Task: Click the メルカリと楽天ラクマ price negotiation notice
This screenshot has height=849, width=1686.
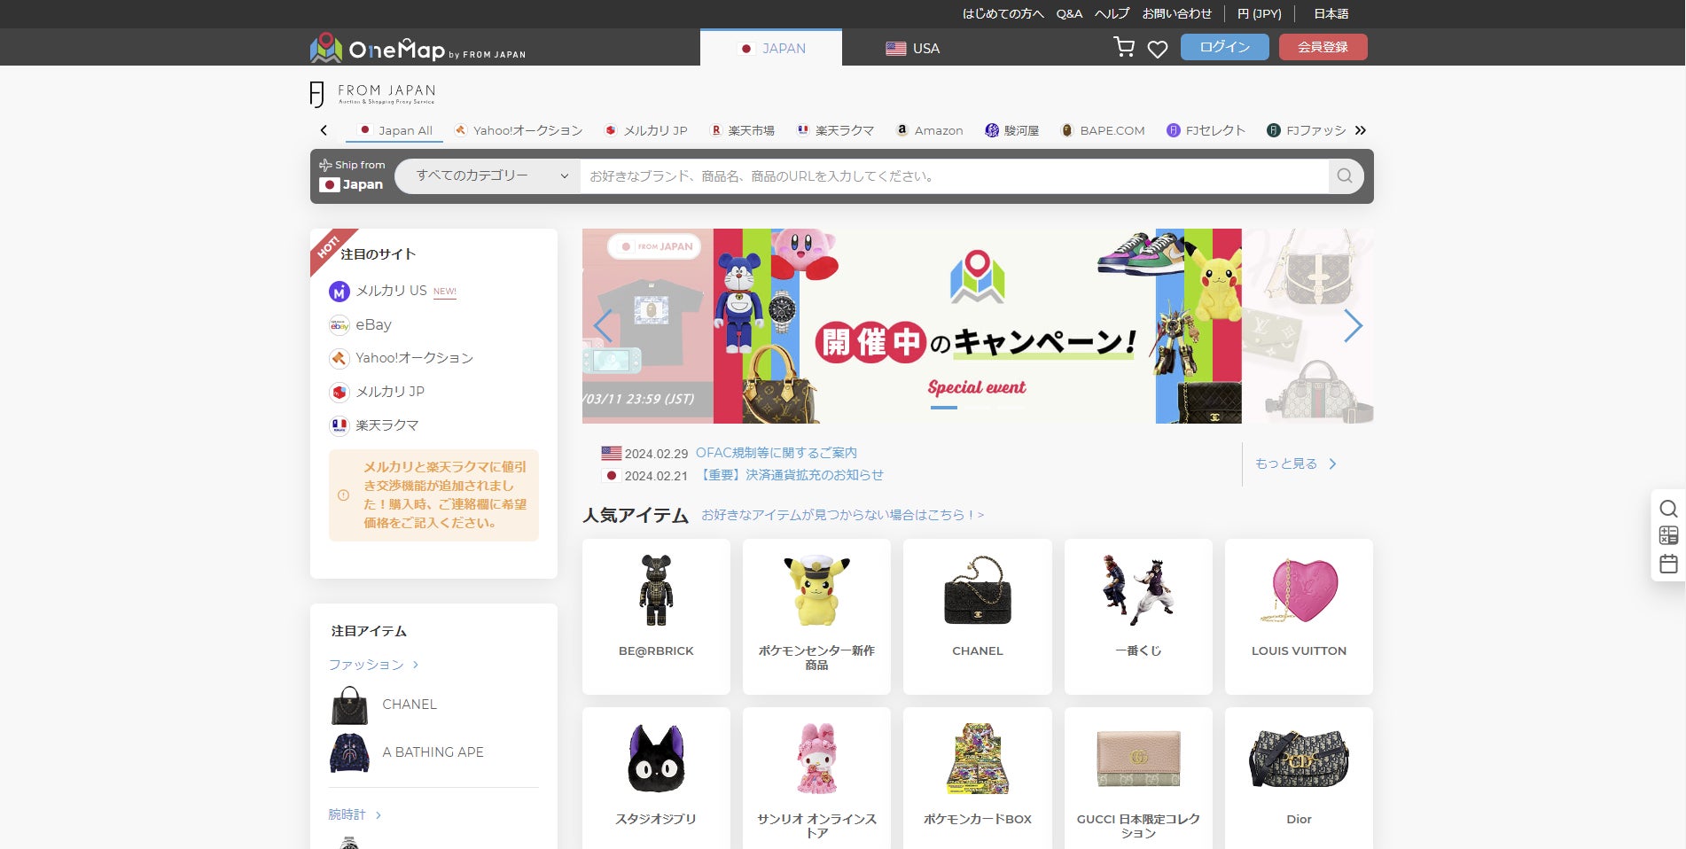Action: pos(433,495)
